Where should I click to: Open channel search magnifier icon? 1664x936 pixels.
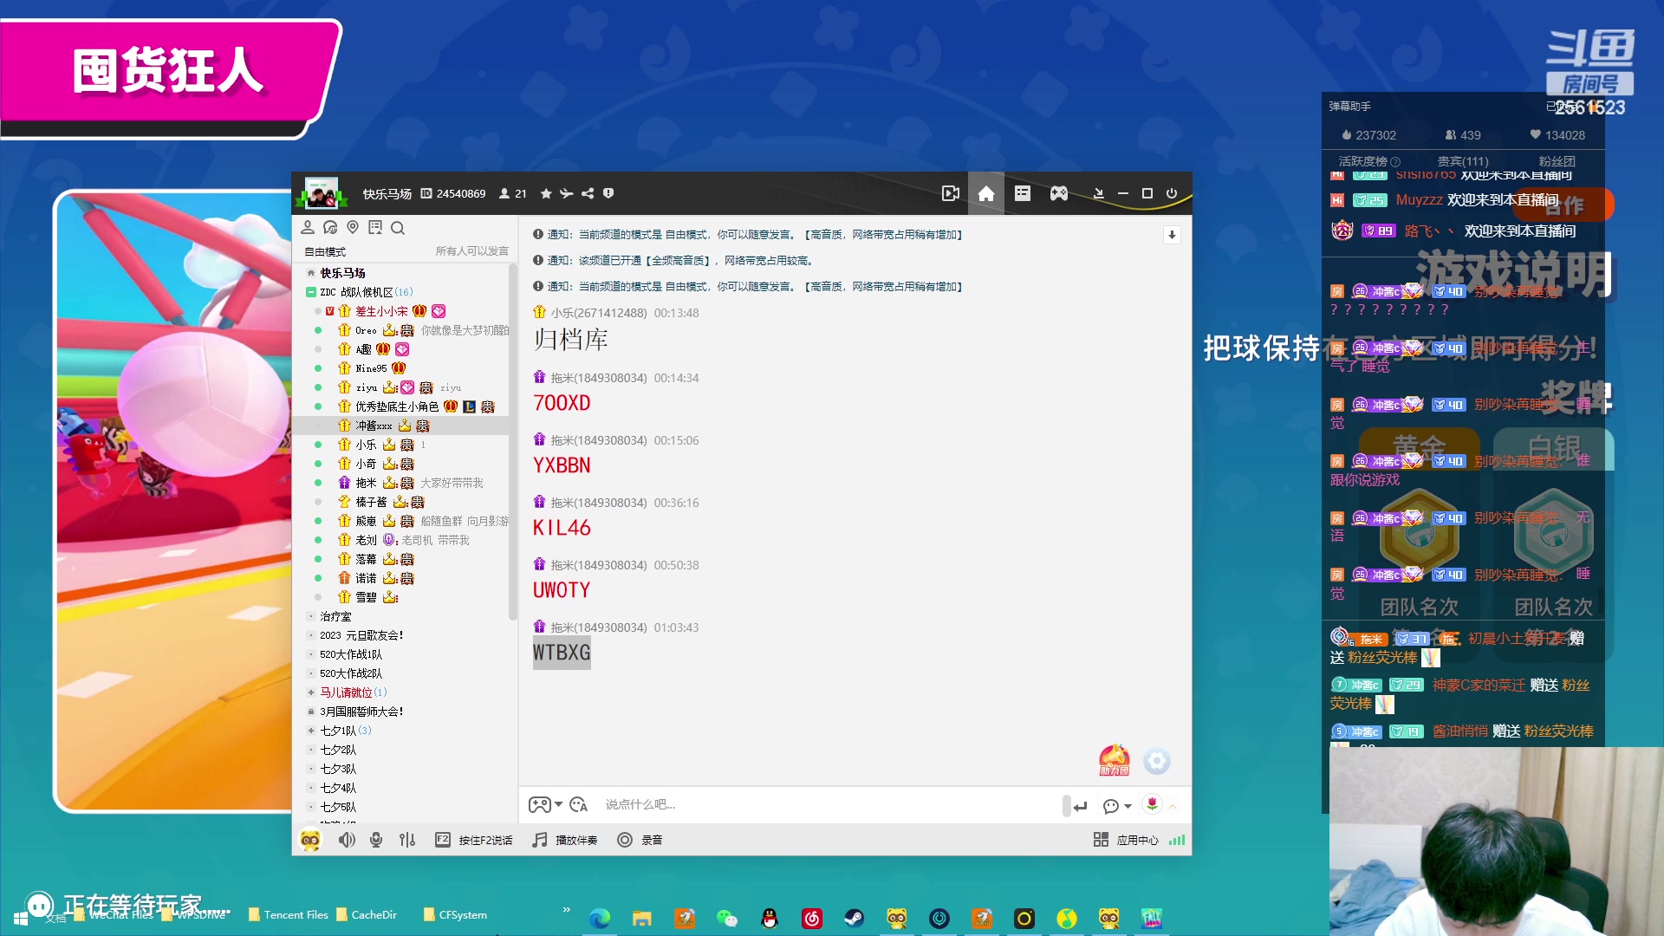click(398, 228)
